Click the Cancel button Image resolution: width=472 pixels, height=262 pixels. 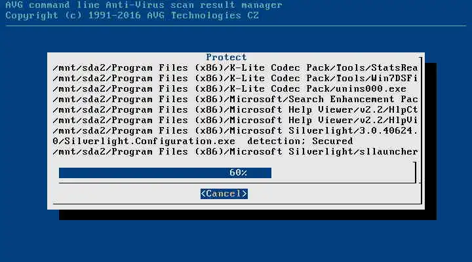(224, 194)
